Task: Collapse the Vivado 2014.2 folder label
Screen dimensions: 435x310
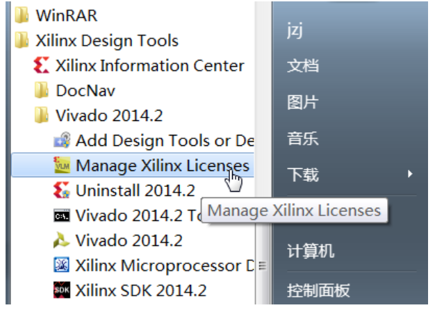Action: tap(109, 115)
